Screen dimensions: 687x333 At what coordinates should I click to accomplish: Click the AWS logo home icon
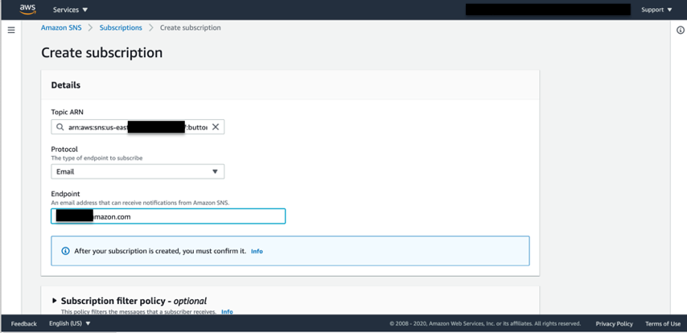coord(27,9)
